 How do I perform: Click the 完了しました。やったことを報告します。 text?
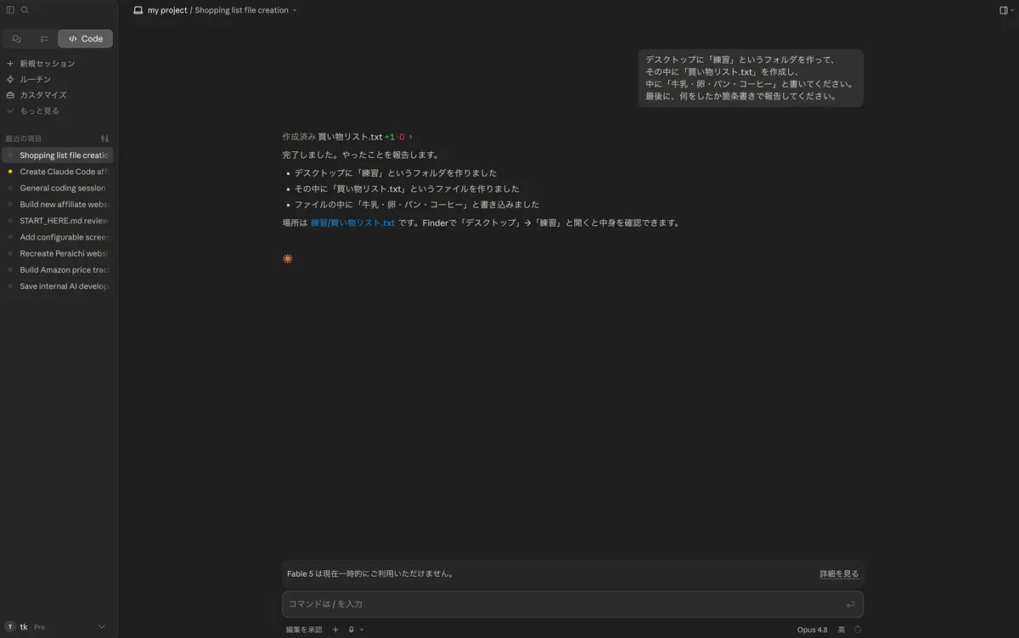[362, 155]
